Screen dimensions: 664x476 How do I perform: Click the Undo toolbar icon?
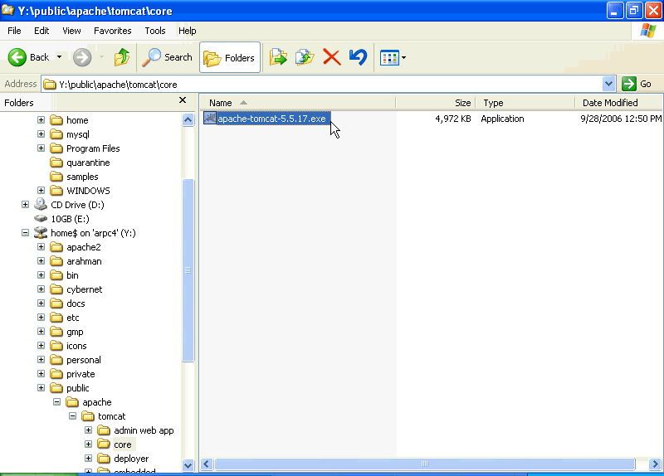[358, 57]
